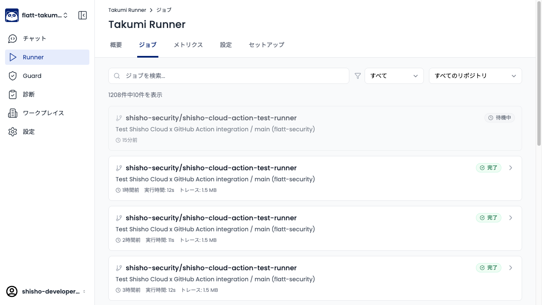Expand chevron on the 2時間前 job
This screenshot has width=542, height=305.
tap(511, 218)
